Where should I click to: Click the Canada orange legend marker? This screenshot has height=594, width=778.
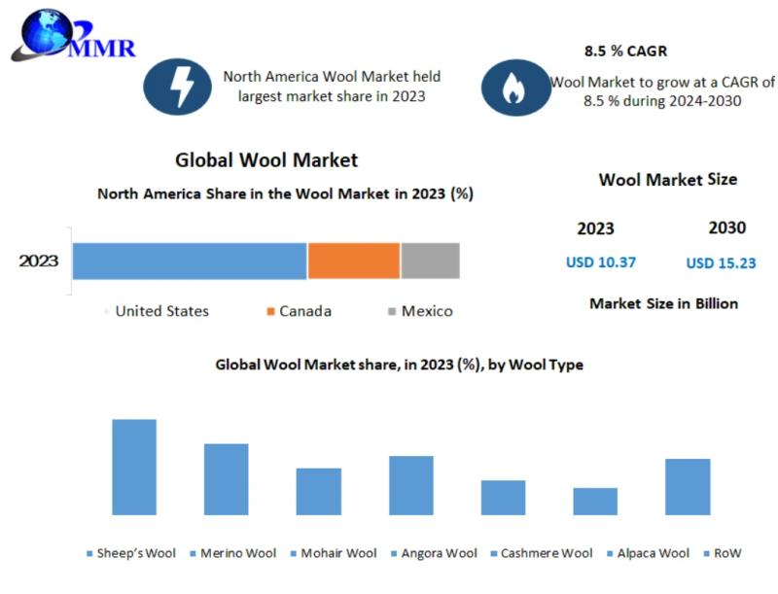point(270,311)
